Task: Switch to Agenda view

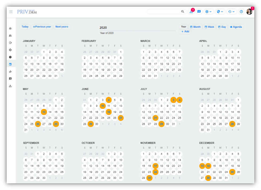Action: click(236, 27)
